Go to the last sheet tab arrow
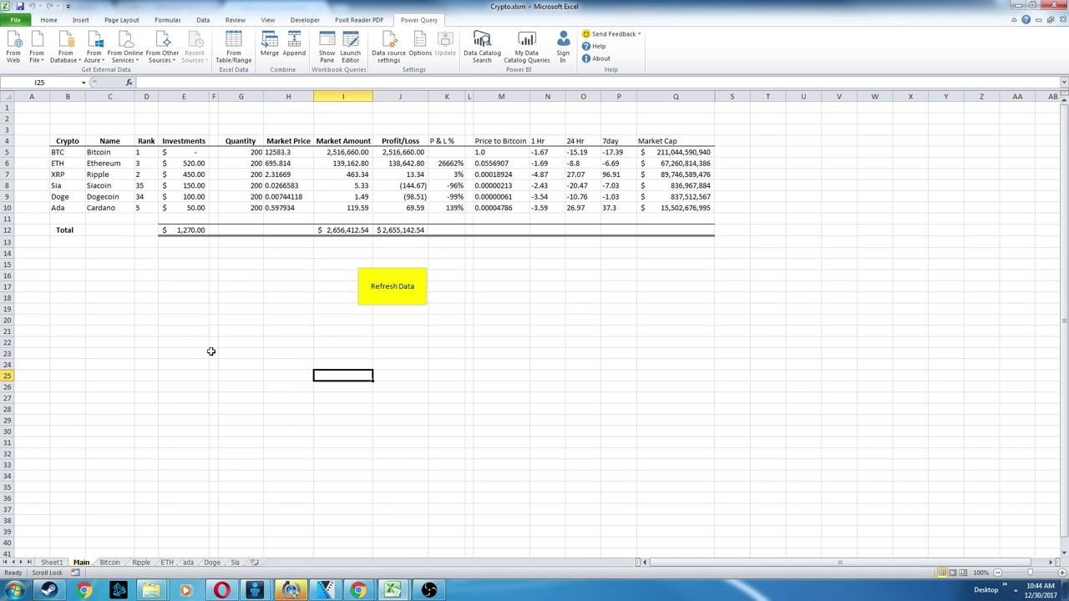This screenshot has height=601, width=1069. [31, 563]
